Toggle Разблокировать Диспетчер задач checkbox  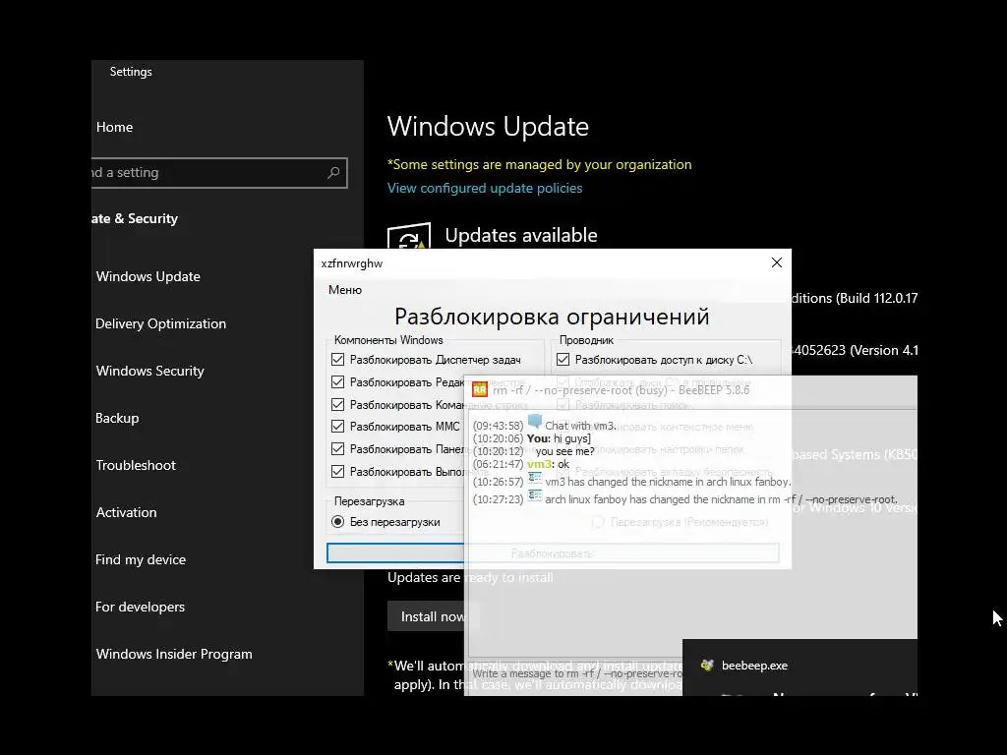click(338, 360)
